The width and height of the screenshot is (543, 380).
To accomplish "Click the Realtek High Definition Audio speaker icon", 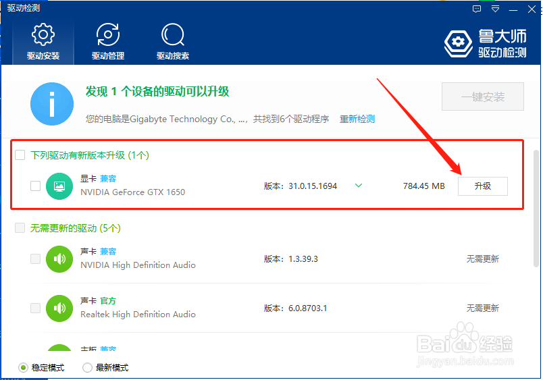I will 59,308.
